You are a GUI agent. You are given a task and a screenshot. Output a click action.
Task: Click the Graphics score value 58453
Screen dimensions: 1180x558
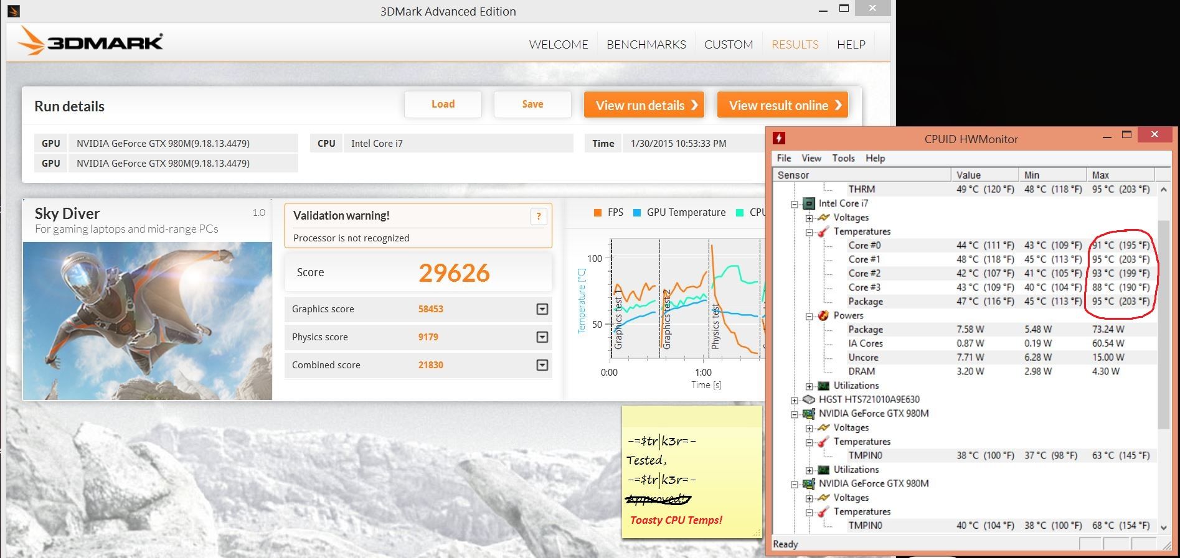coord(431,309)
